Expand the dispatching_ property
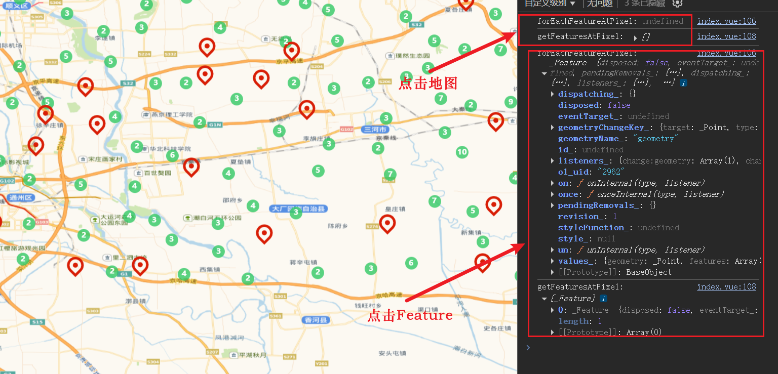The image size is (778, 374). tap(552, 94)
